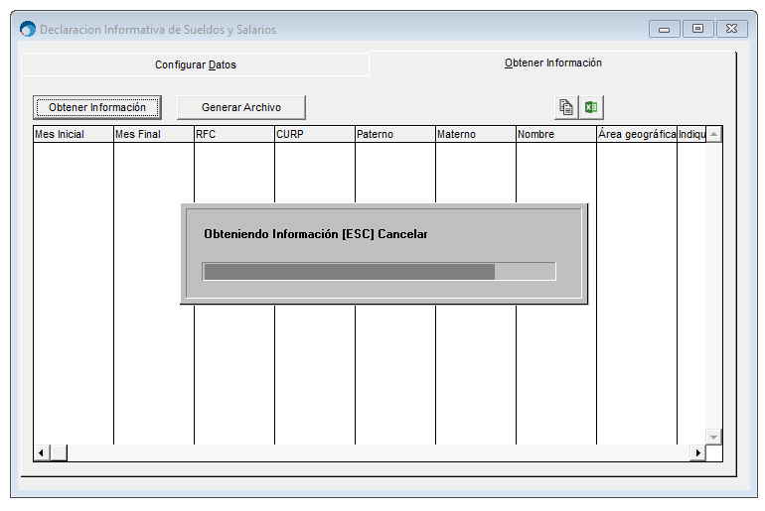Switch to the Configurar Datos tab

[195, 64]
